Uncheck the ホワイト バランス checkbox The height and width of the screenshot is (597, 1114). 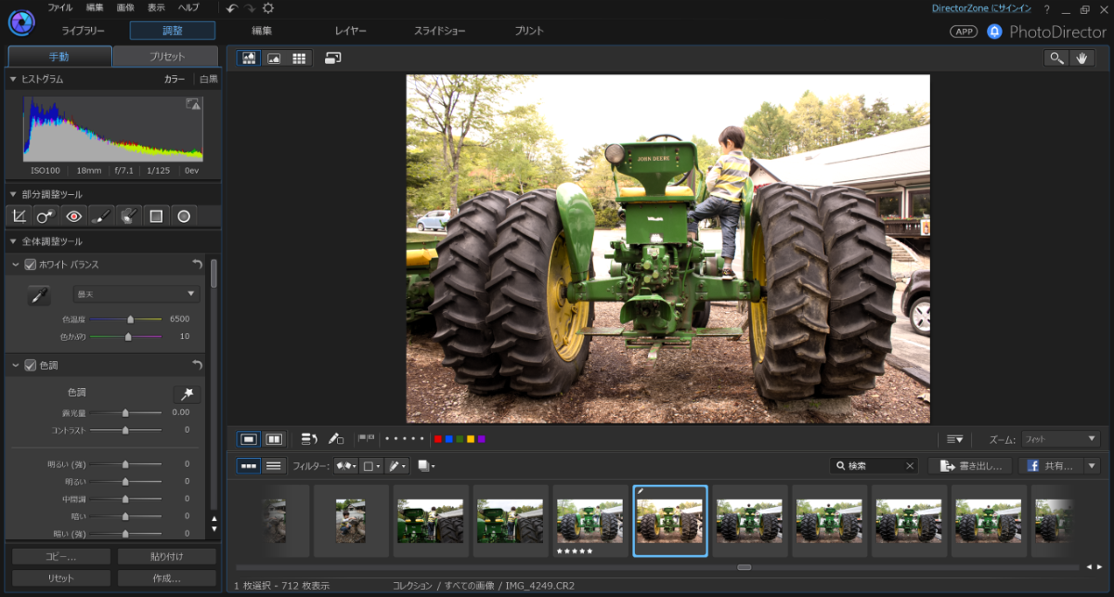coord(31,265)
